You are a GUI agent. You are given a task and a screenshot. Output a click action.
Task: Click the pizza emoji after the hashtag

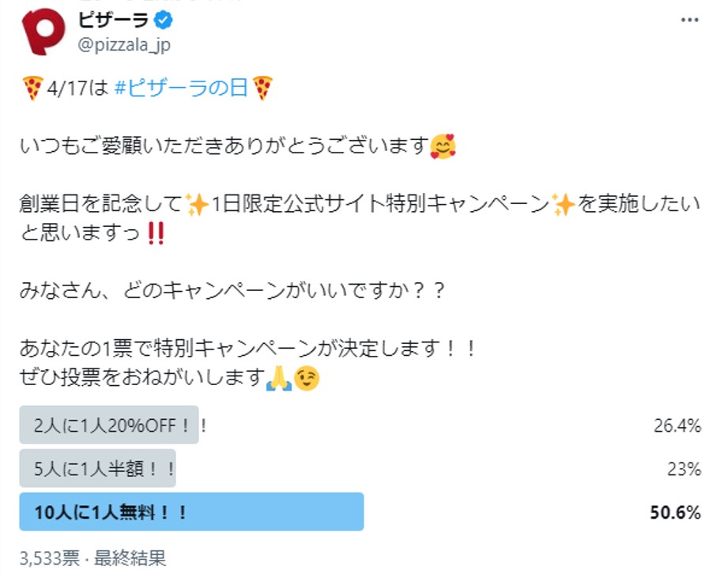[263, 88]
